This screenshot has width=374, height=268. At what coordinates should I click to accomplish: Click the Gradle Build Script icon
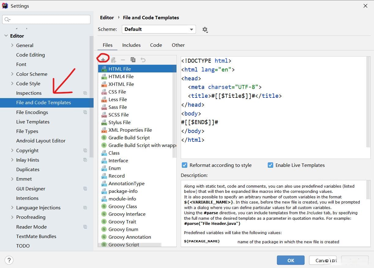104,138
